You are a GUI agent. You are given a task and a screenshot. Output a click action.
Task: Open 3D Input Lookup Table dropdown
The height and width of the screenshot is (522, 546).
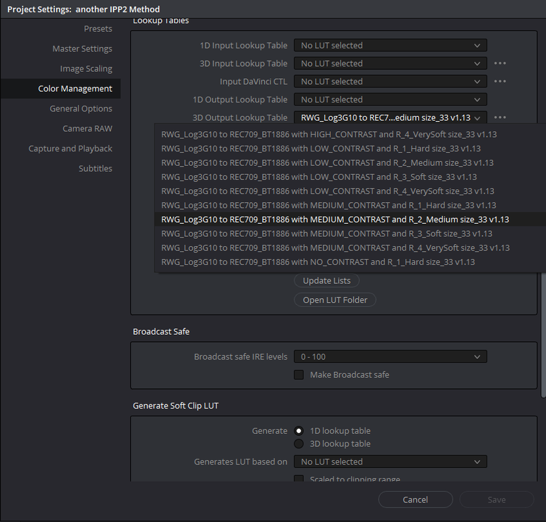pos(390,63)
